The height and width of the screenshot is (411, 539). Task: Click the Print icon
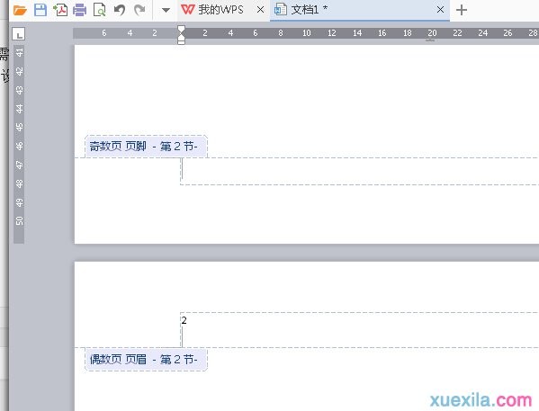pyautogui.click(x=80, y=10)
